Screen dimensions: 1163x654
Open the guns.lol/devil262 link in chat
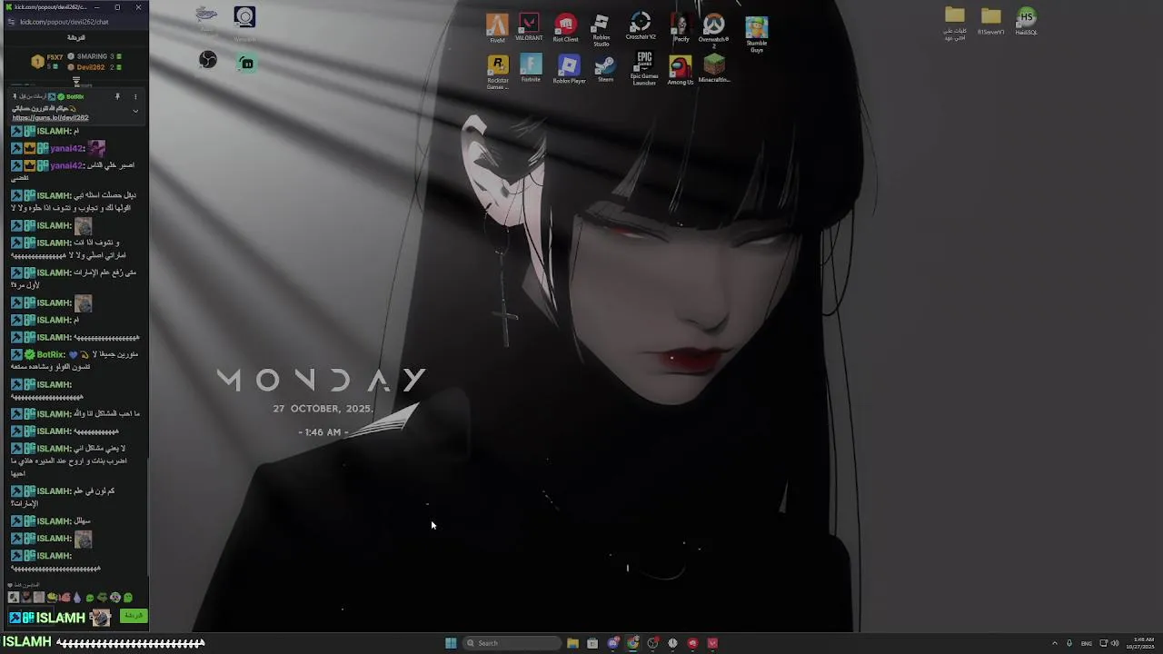coord(50,118)
